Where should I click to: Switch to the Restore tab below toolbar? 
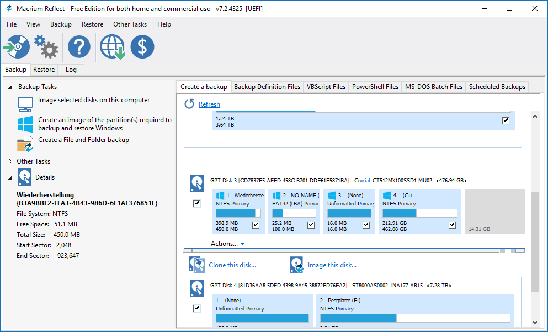tap(44, 70)
